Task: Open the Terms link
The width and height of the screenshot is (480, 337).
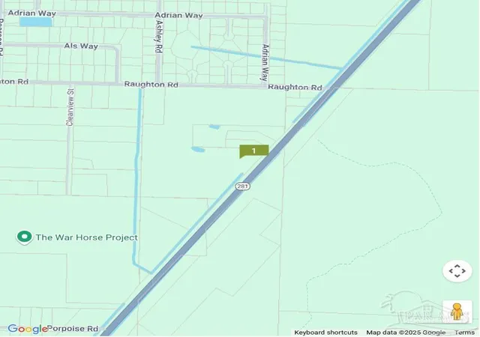Action: coord(464,333)
